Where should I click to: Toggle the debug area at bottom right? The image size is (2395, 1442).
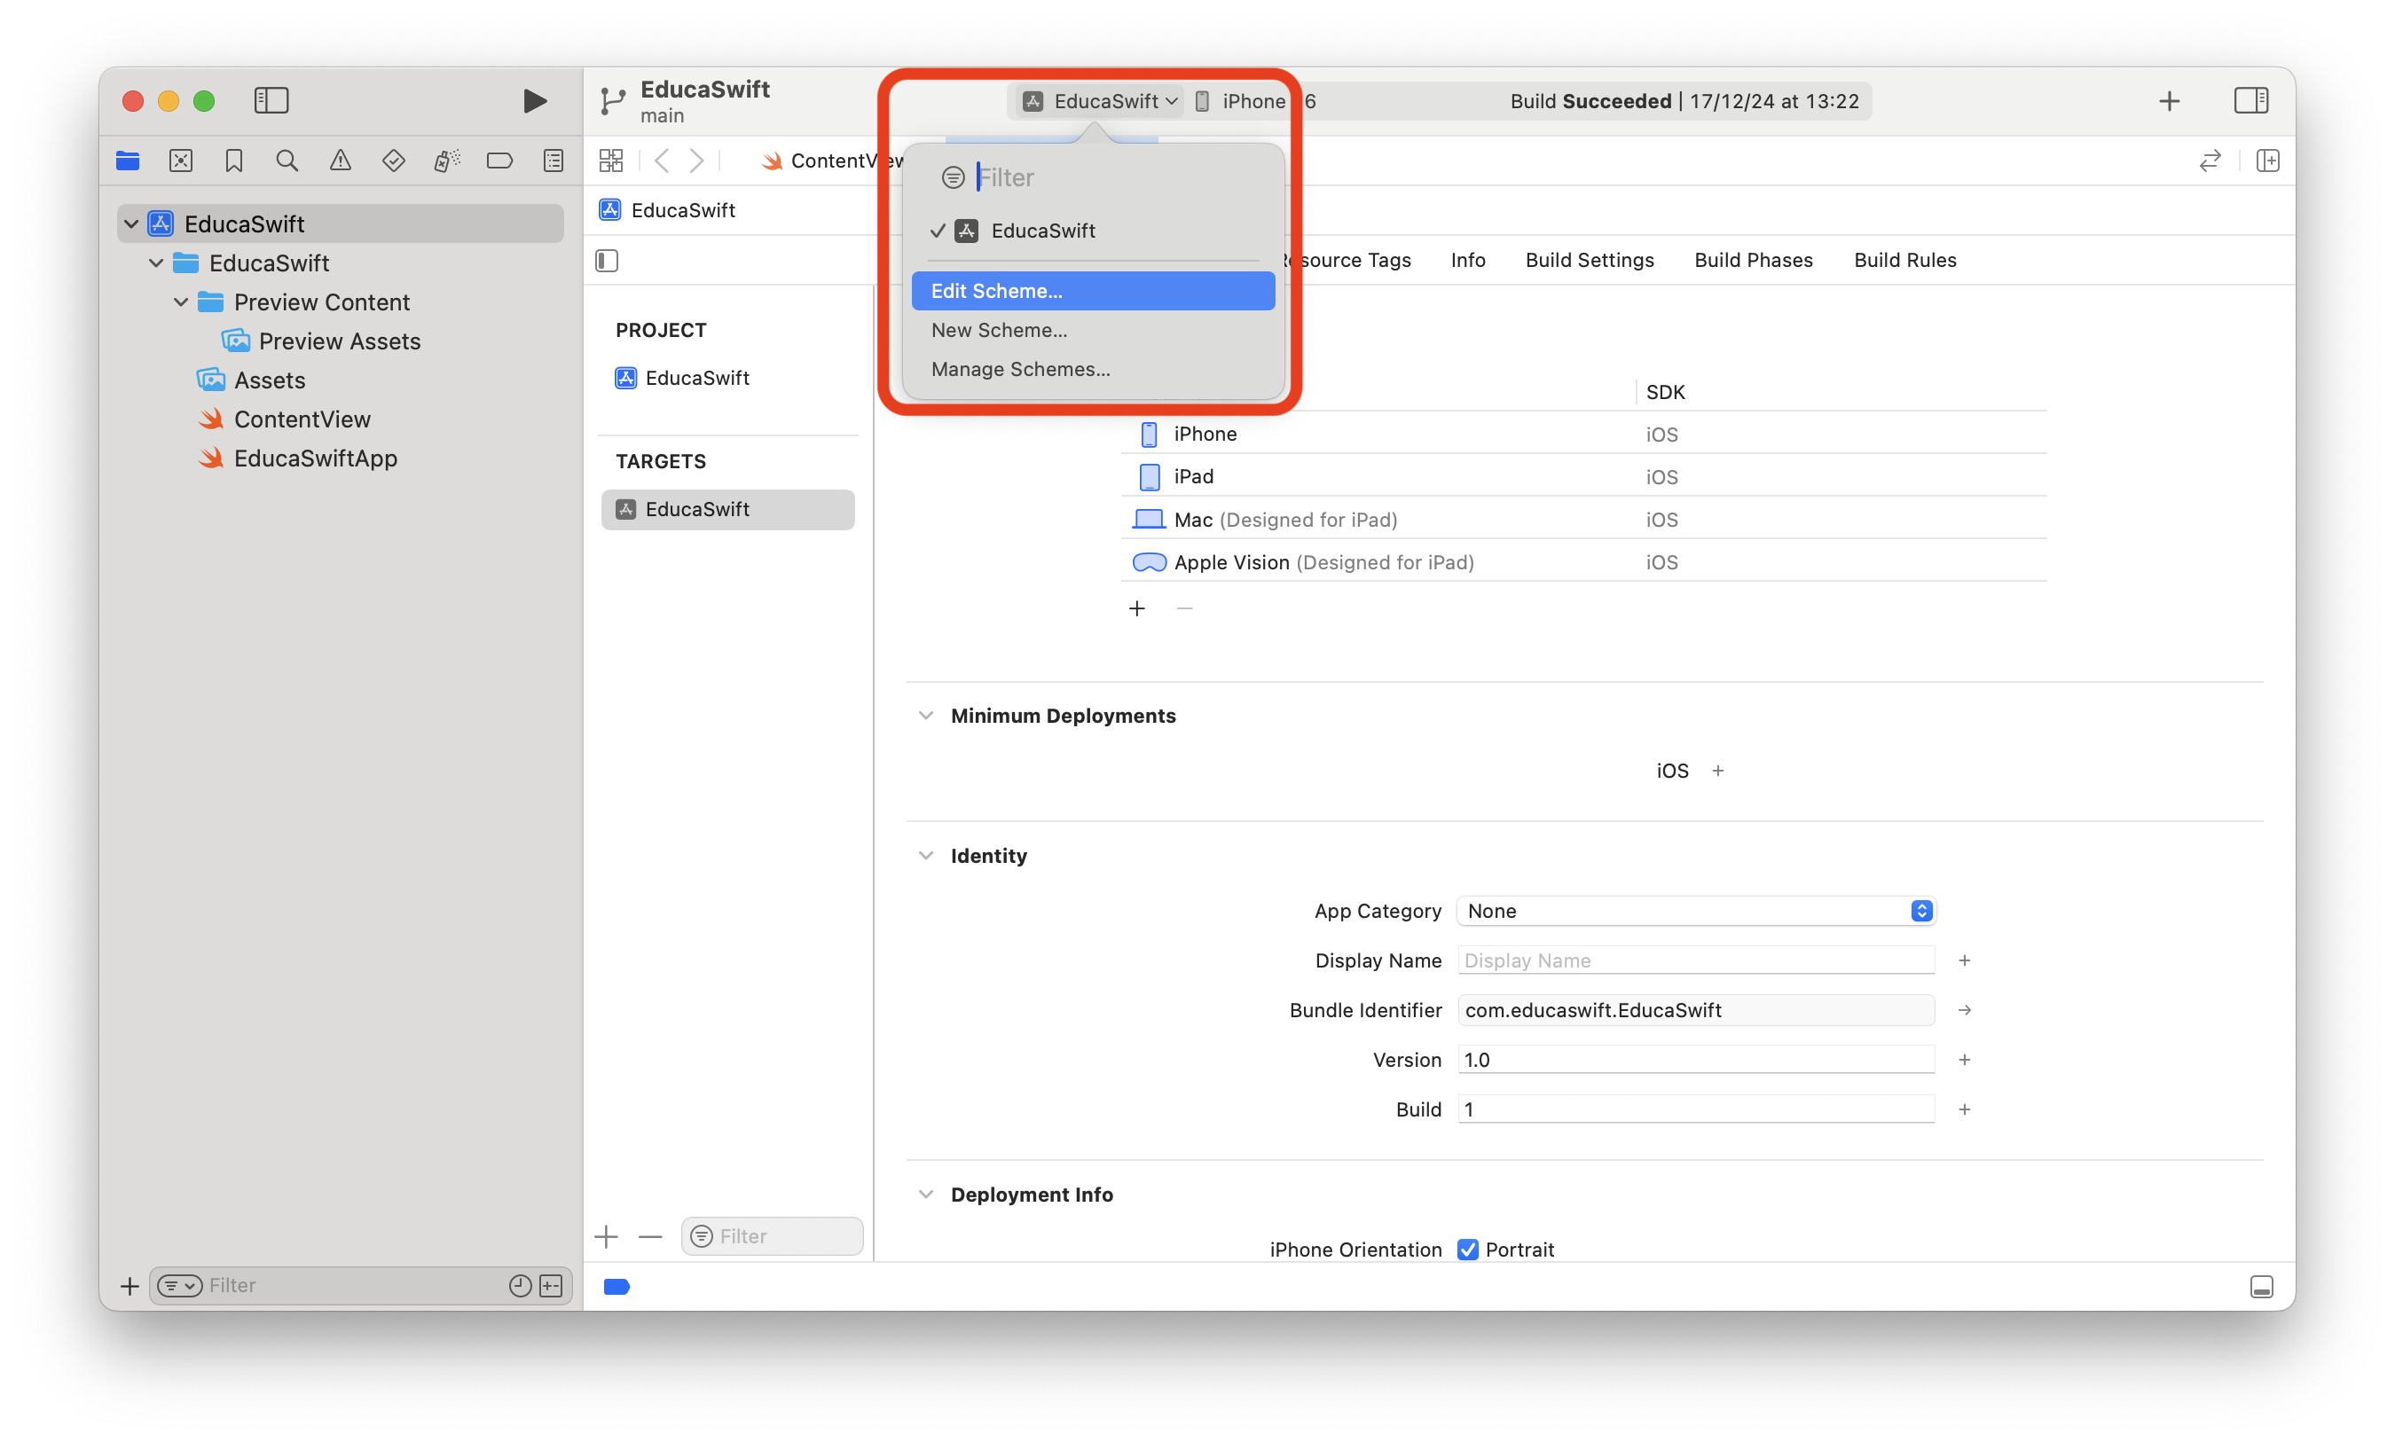[x=2261, y=1287]
